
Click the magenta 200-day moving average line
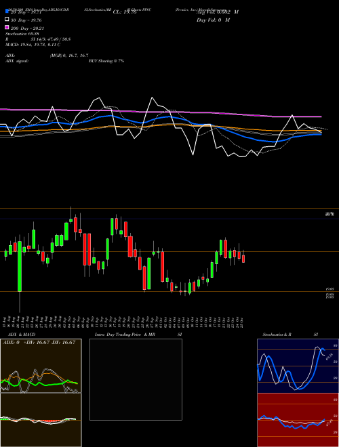[161, 112]
